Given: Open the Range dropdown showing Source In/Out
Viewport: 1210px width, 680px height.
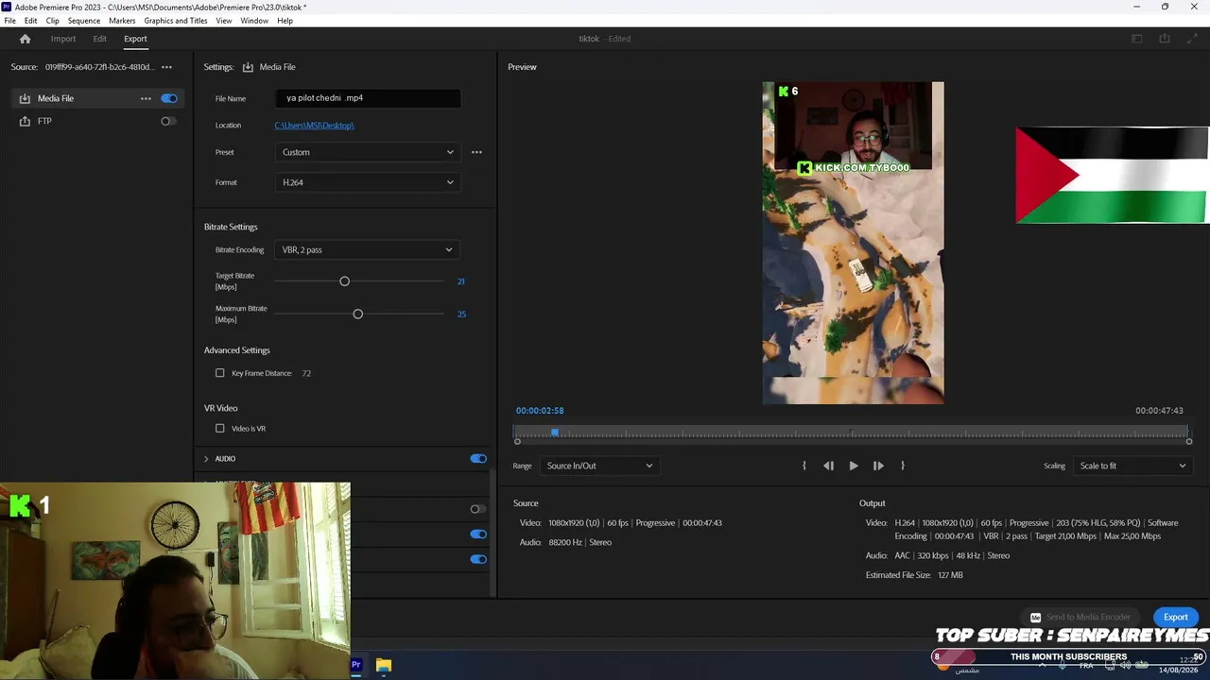Looking at the screenshot, I should [599, 466].
